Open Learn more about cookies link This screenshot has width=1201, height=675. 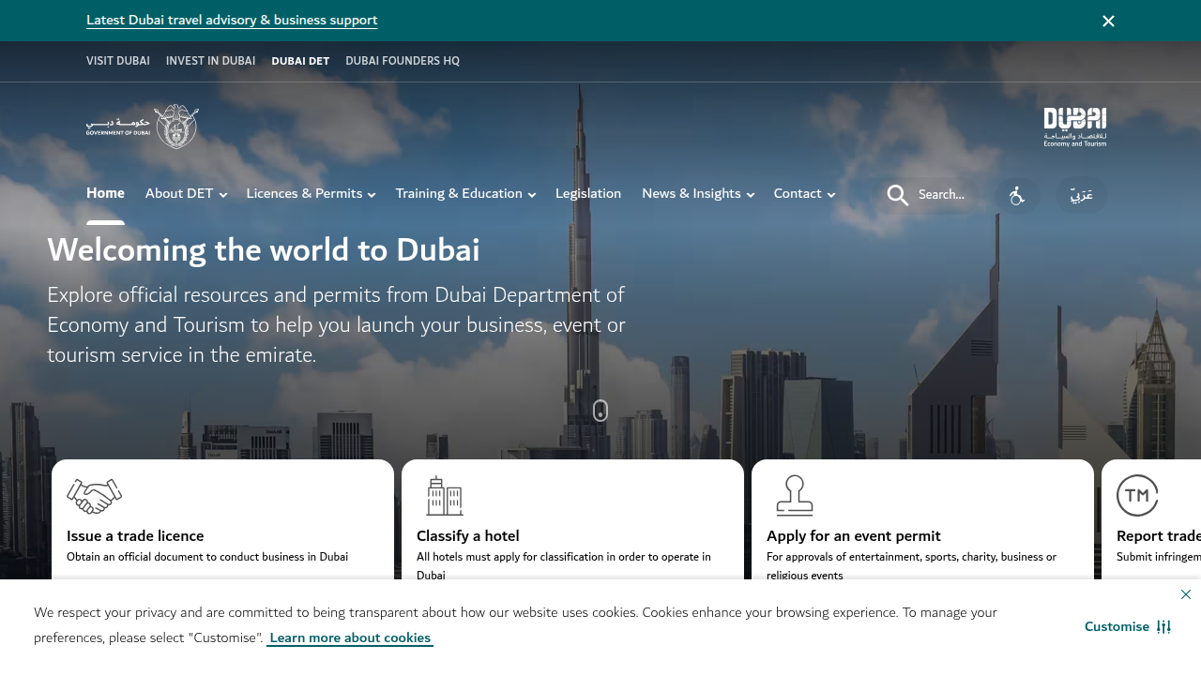[350, 637]
